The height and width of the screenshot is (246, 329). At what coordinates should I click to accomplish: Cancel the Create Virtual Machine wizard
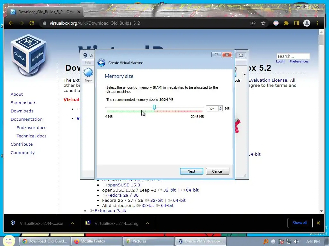pos(218,171)
